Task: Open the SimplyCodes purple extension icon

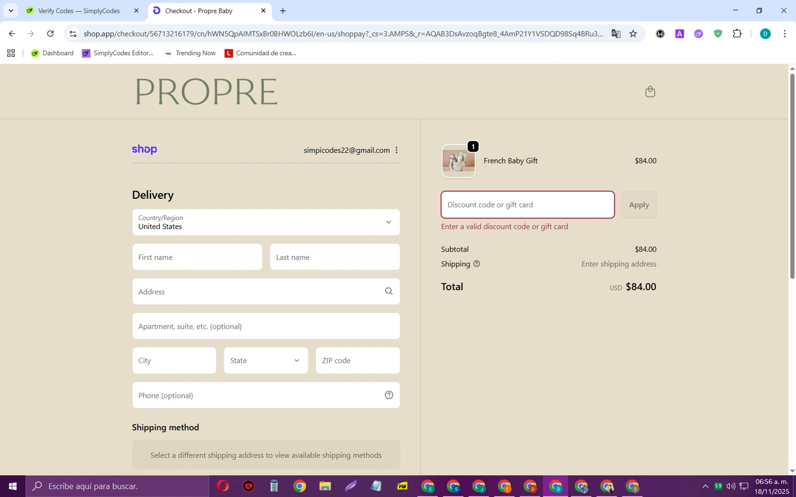Action: 698,34
